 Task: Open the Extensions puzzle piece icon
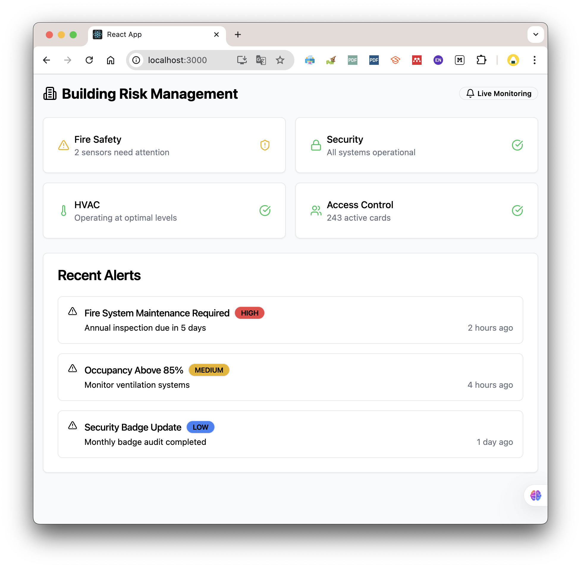click(x=481, y=60)
